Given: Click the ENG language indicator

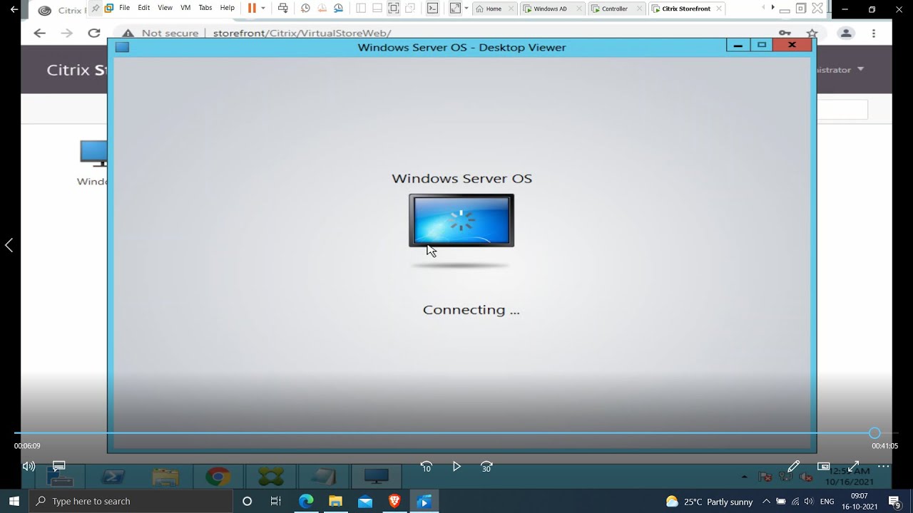Looking at the screenshot, I should pyautogui.click(x=827, y=502).
